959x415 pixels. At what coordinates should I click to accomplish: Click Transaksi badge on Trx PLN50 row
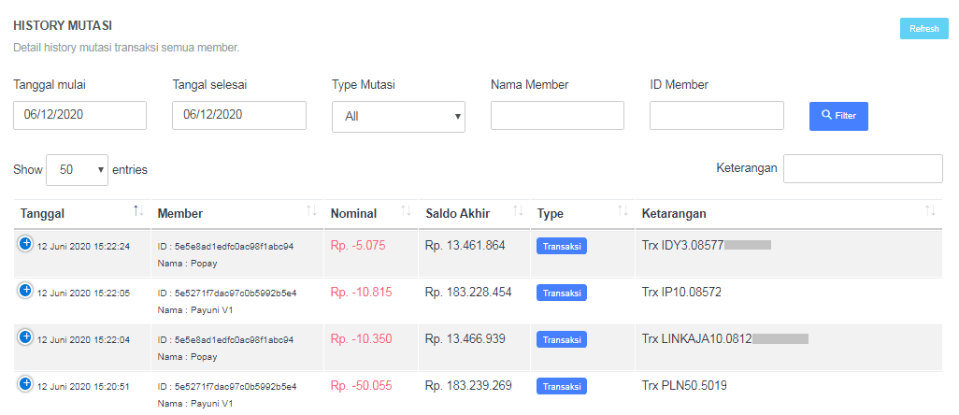click(561, 386)
